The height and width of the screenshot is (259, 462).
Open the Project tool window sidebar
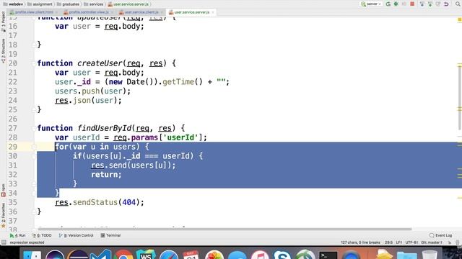pyautogui.click(x=3, y=21)
